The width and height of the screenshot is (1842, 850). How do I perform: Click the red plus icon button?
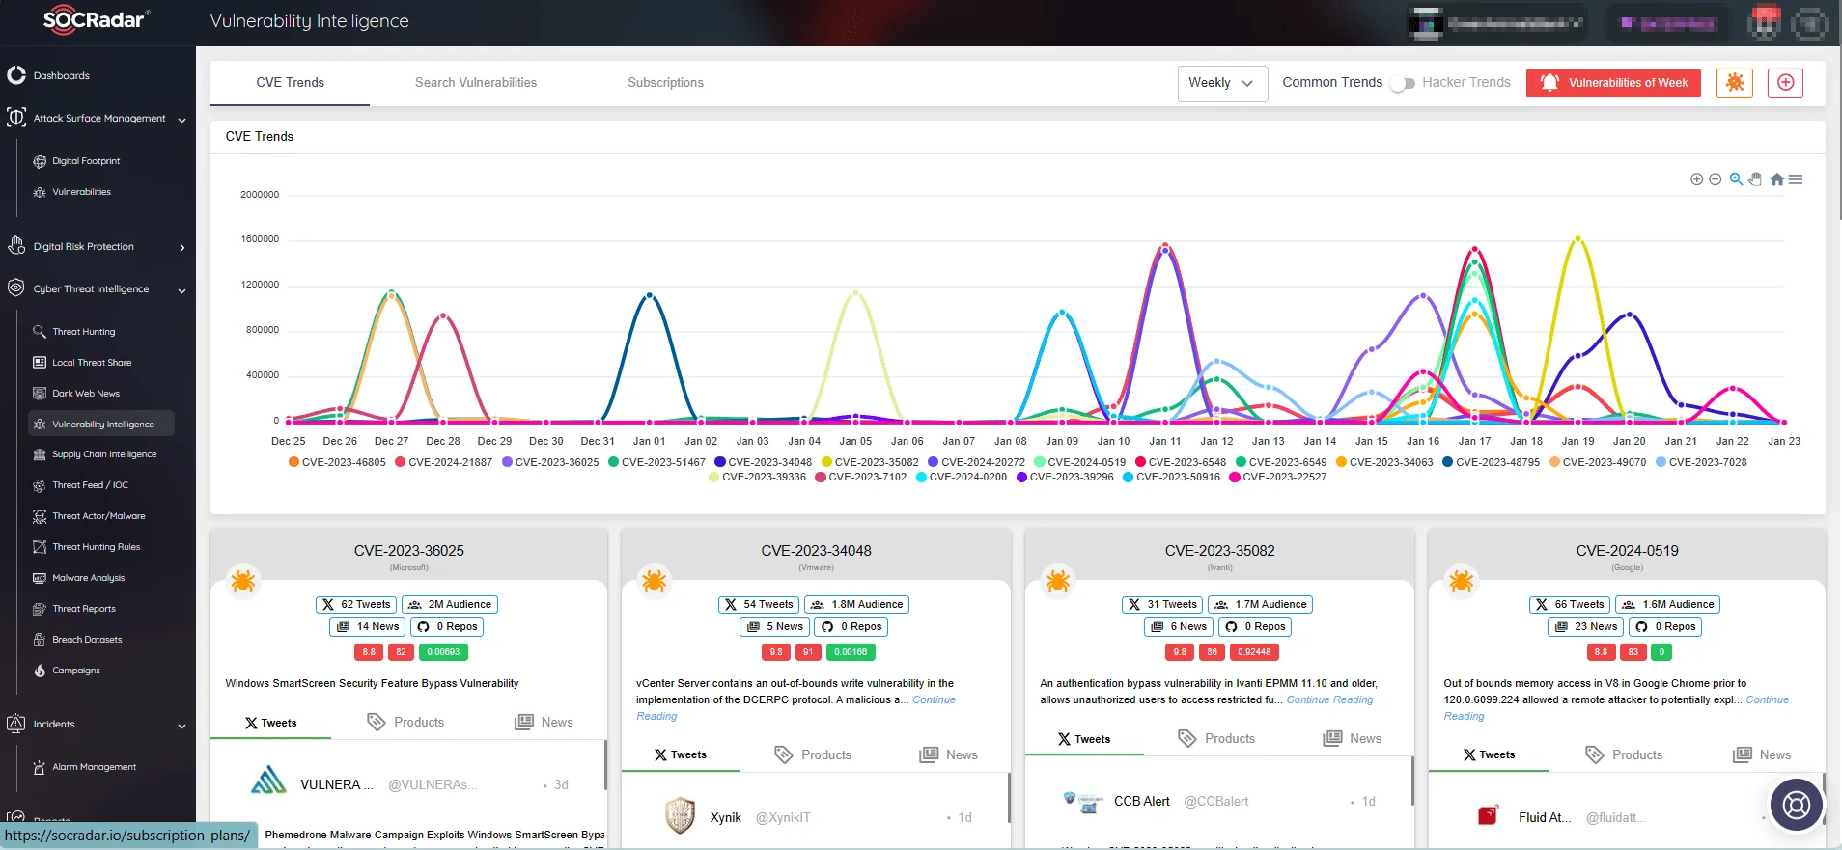pyautogui.click(x=1785, y=83)
